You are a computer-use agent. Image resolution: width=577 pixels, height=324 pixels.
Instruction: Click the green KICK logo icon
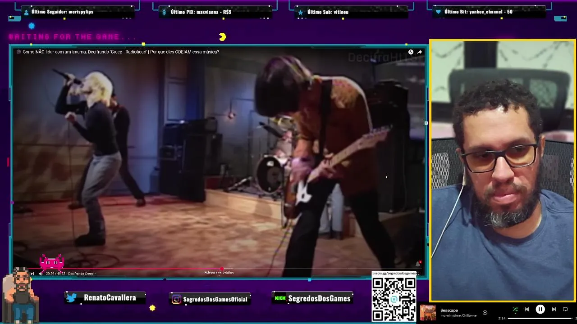[x=280, y=298]
